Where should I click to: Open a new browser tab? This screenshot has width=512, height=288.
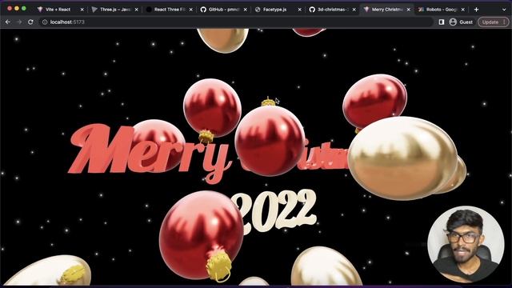click(x=477, y=10)
